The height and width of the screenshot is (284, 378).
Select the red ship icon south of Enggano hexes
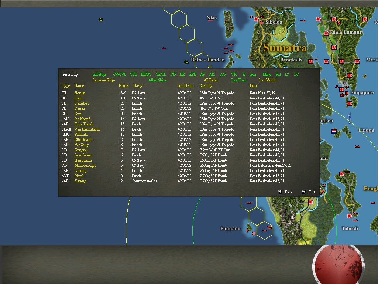[264, 231]
